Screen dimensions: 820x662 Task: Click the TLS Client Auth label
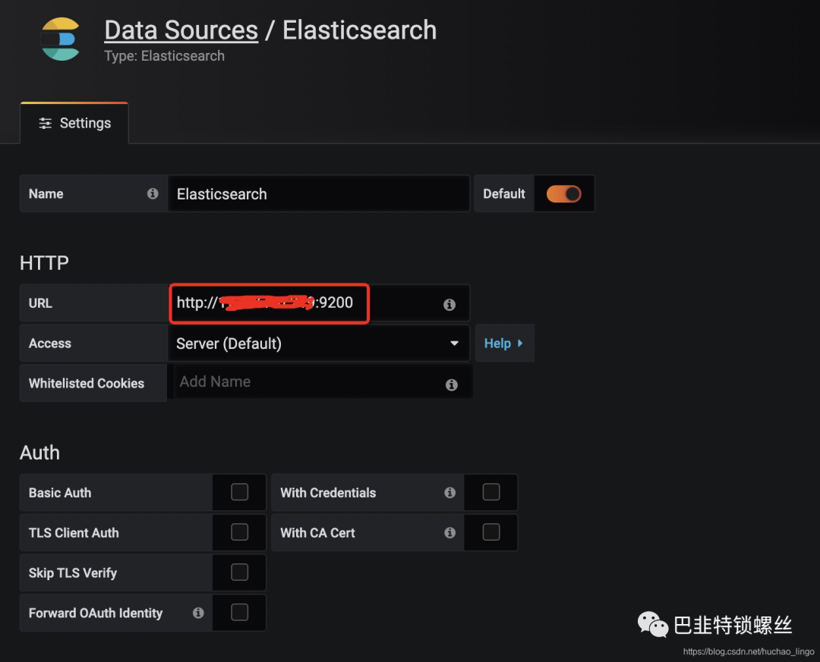74,533
